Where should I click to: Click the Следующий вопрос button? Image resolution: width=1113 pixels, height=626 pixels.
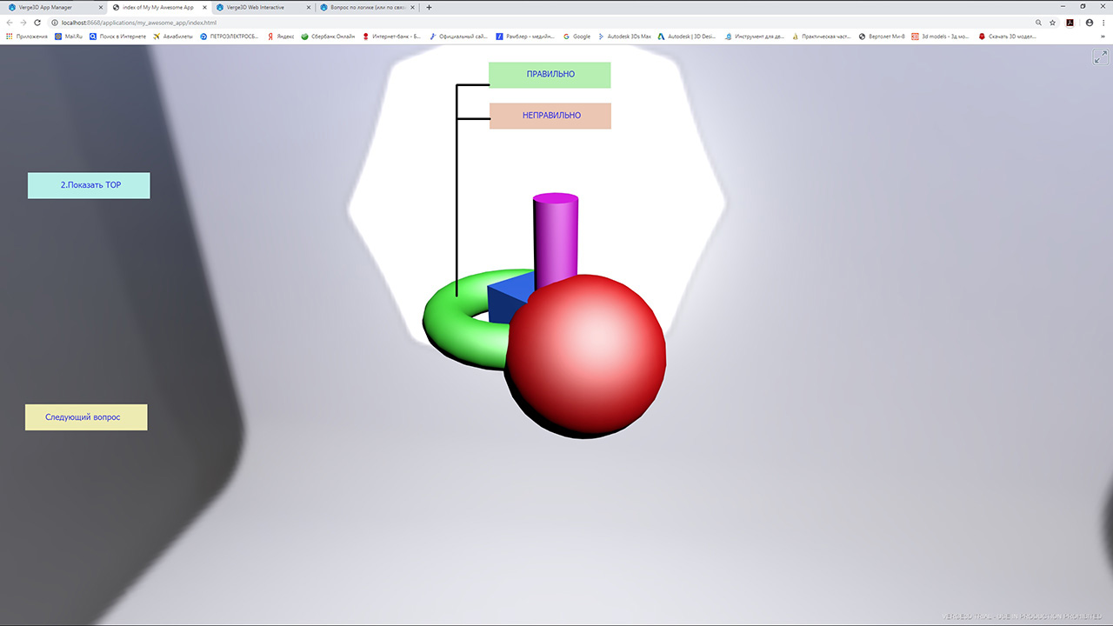(x=86, y=417)
